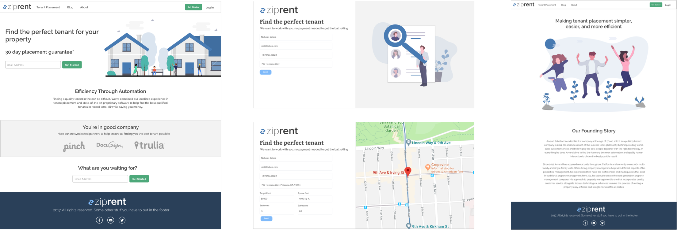The image size is (677, 230).
Task: Click Log in on the homepage mockup navbar
Action: pyautogui.click(x=210, y=7)
